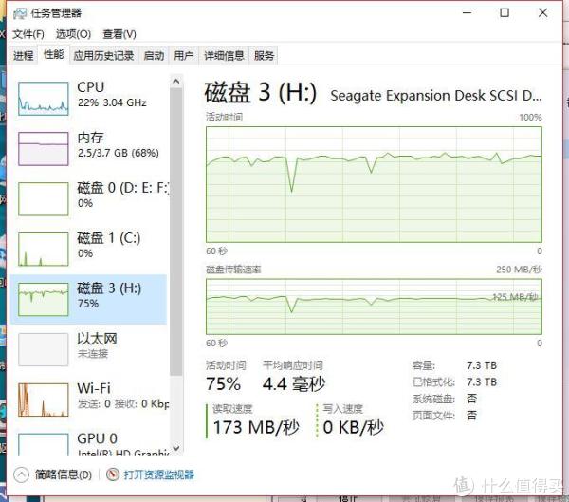Open the 以太网 Ethernet entry
Image resolution: width=569 pixels, height=502 pixels.
click(x=89, y=349)
